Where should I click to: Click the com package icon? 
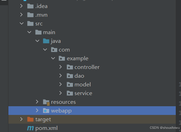pyautogui.click(x=54, y=50)
